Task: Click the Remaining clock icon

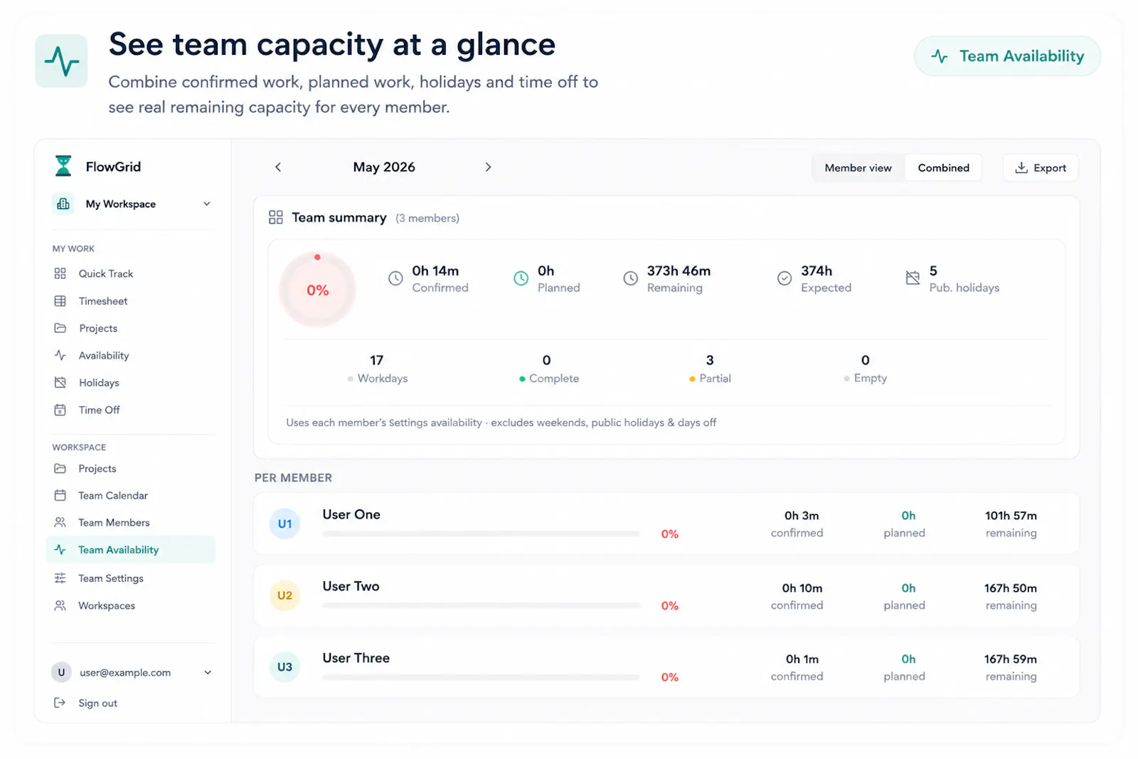Action: pos(631,279)
